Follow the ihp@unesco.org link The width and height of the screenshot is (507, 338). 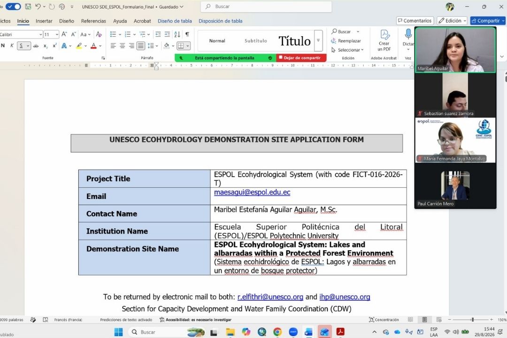pyautogui.click(x=345, y=297)
